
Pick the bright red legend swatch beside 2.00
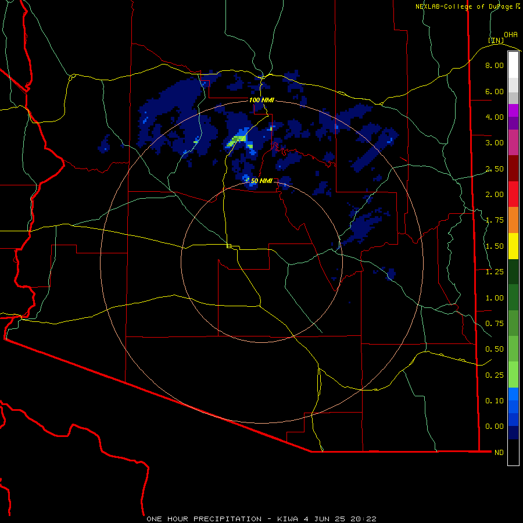513,194
